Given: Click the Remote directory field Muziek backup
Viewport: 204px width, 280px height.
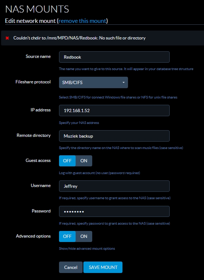Looking at the screenshot, I should coord(114,136).
